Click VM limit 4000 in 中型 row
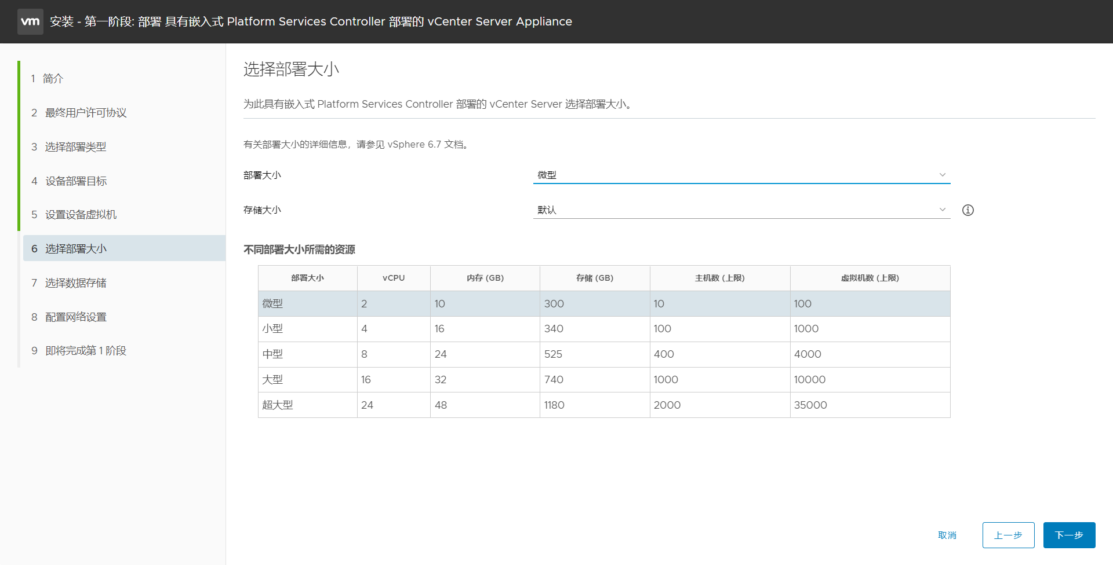Image resolution: width=1113 pixels, height=565 pixels. [x=808, y=354]
